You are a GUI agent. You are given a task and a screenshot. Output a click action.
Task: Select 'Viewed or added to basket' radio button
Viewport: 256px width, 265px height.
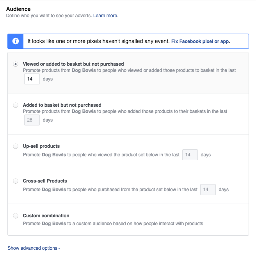16,64
